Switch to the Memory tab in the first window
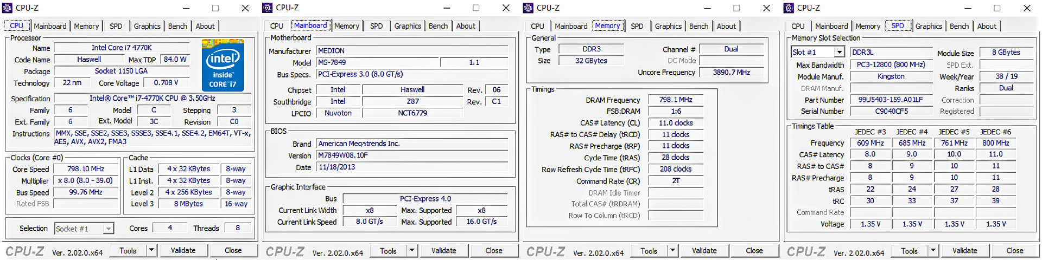Viewport: 1042px width, 260px height. point(86,26)
